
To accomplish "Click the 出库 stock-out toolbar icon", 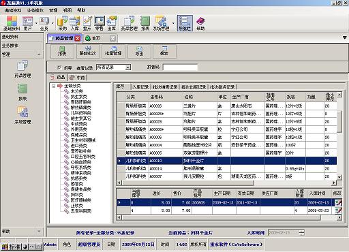I will [112, 23].
